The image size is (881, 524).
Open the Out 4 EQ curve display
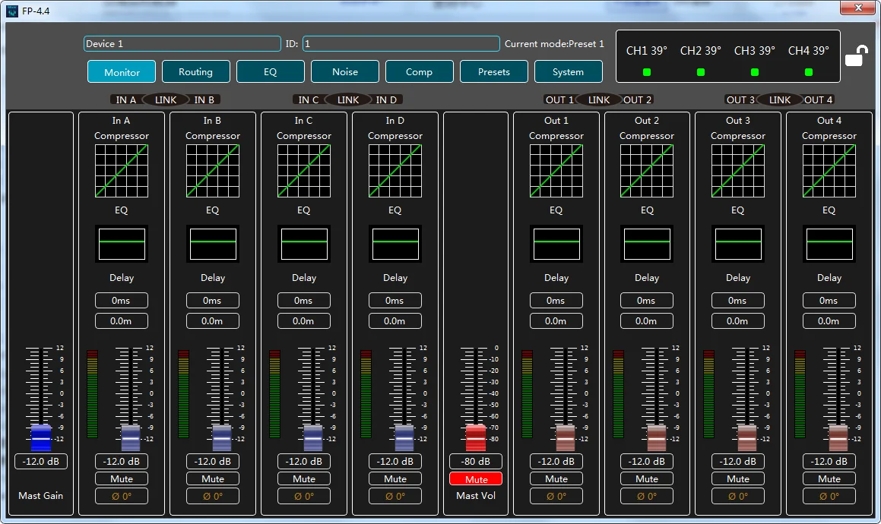pos(829,244)
